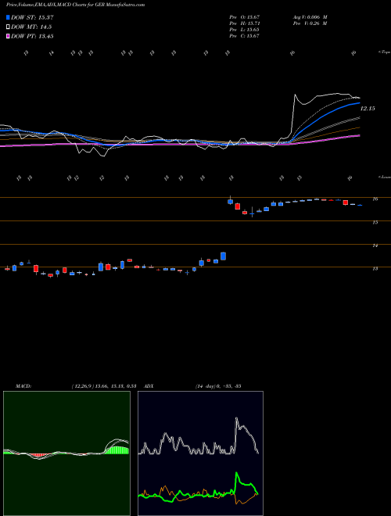391x516 pixels.
Task: Click the large red candle right of gap-up
Action: (238, 206)
